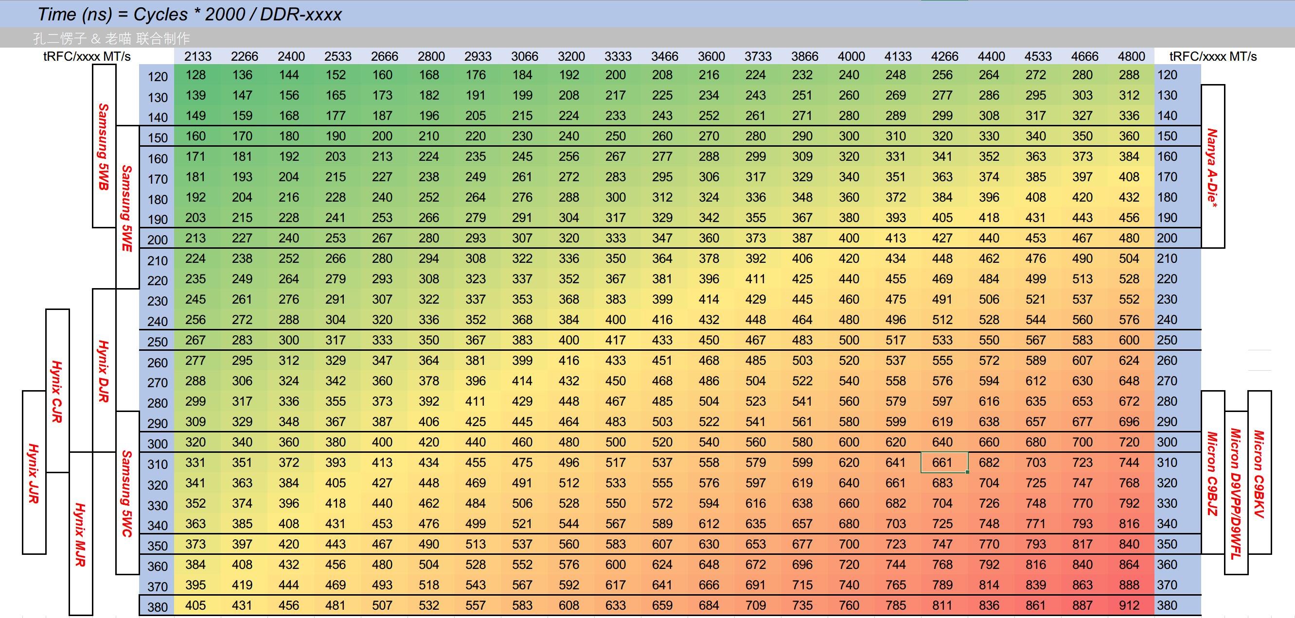The height and width of the screenshot is (618, 1295).
Task: Select the 3600 column header
Action: (x=711, y=56)
